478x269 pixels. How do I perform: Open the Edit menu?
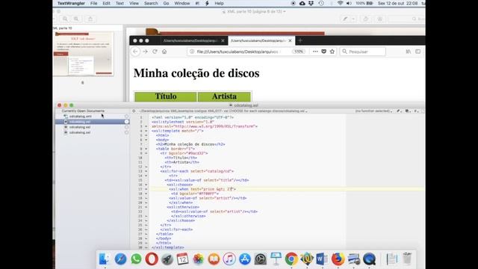point(106,3)
